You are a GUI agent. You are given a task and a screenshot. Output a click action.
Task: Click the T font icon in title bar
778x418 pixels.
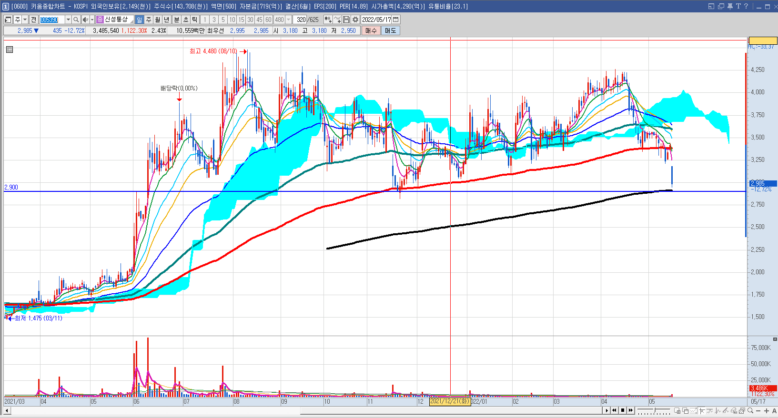pyautogui.click(x=738, y=6)
